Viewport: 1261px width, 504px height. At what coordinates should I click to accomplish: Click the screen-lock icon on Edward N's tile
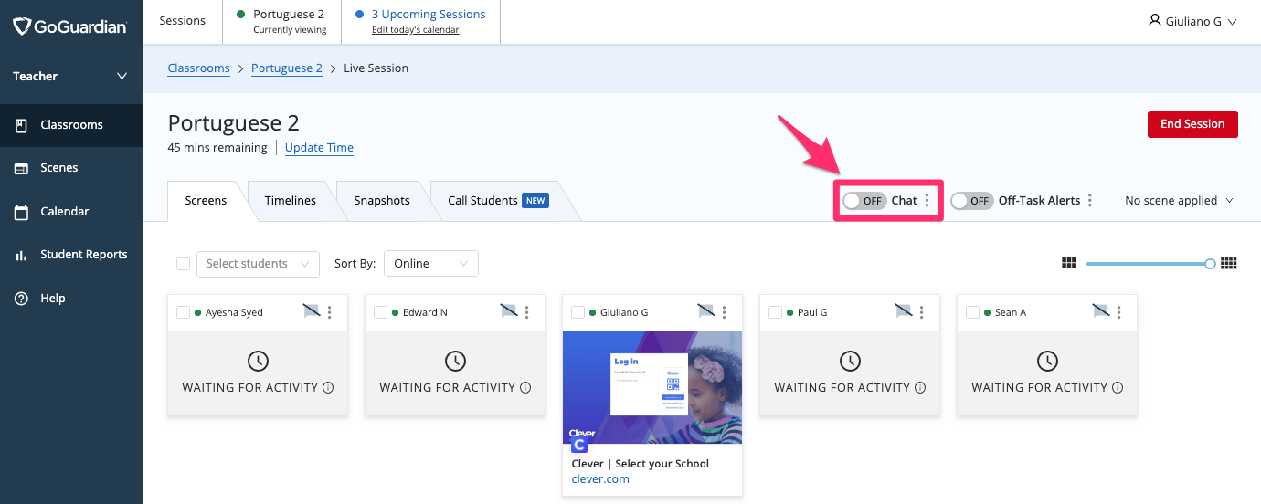[x=509, y=312]
